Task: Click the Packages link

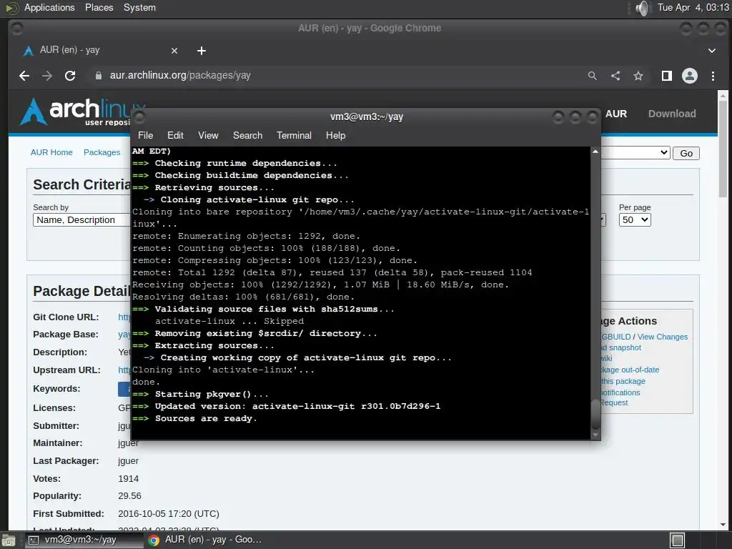Action: [102, 152]
